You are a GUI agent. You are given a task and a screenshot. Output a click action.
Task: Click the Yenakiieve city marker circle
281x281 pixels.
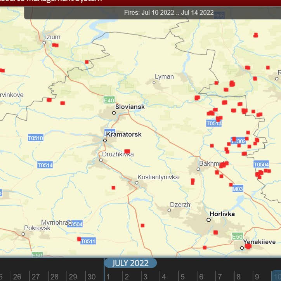242,248
